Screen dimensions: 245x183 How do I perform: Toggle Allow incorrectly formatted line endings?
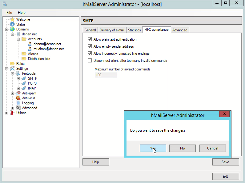pyautogui.click(x=90, y=54)
